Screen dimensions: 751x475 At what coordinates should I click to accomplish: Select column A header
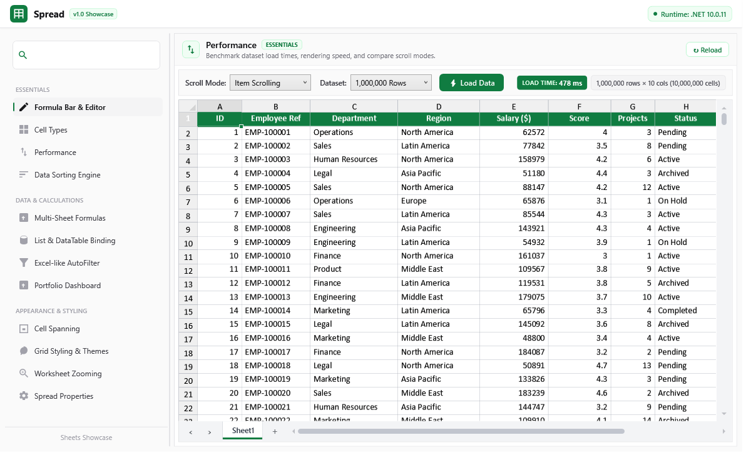click(x=220, y=106)
